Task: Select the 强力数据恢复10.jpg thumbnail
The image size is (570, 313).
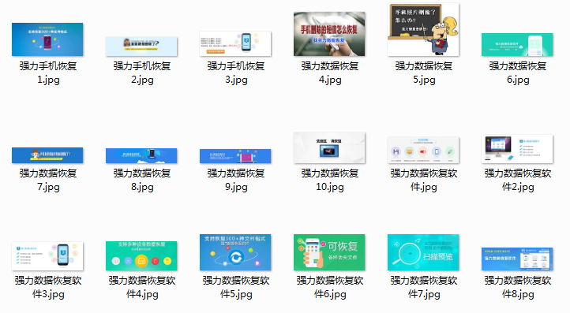Action: point(329,147)
